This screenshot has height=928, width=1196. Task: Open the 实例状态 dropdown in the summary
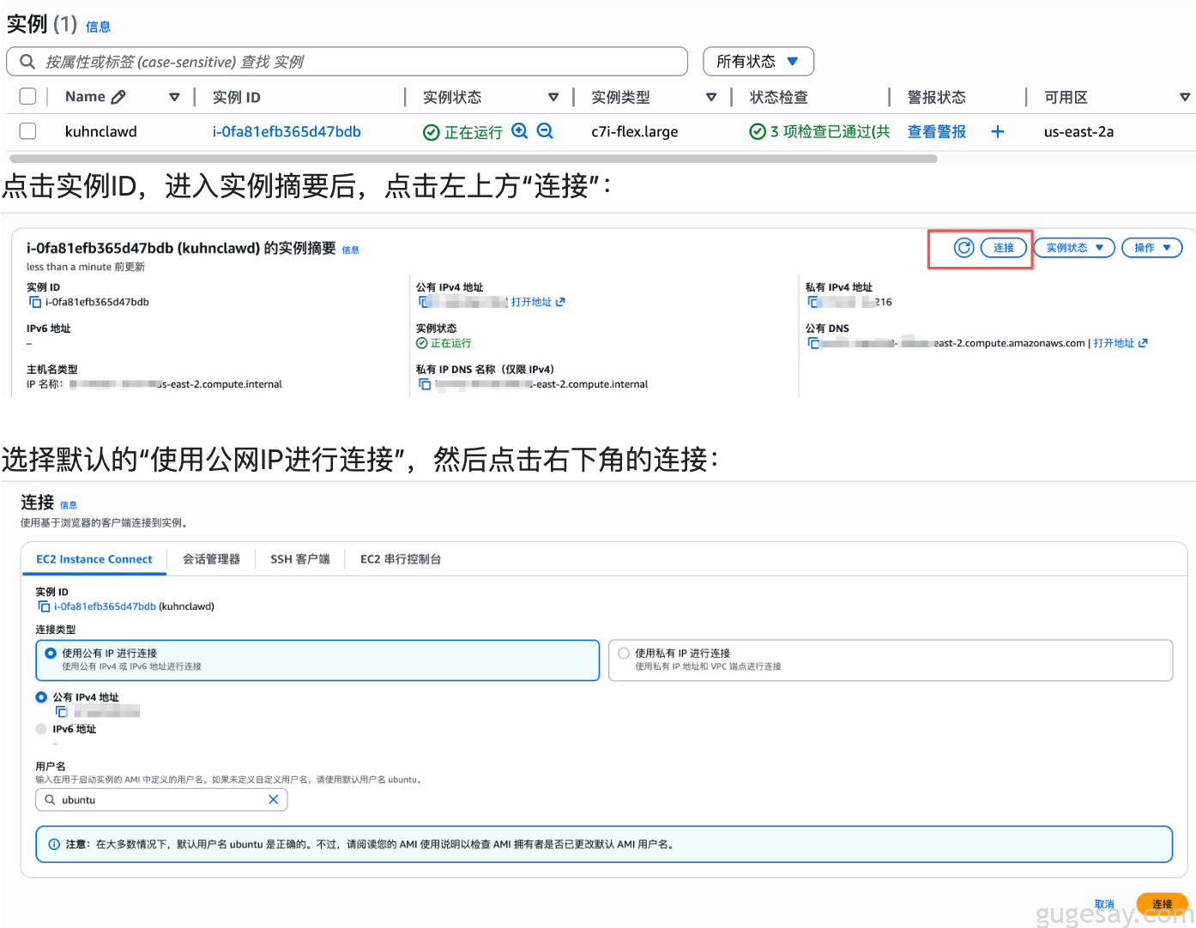pos(1073,247)
